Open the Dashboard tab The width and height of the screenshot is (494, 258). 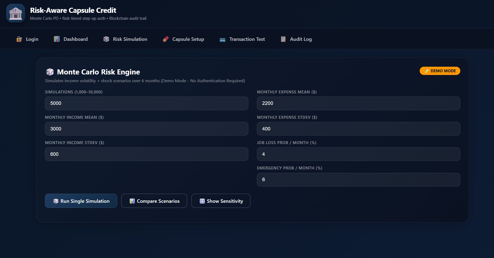(x=75, y=39)
